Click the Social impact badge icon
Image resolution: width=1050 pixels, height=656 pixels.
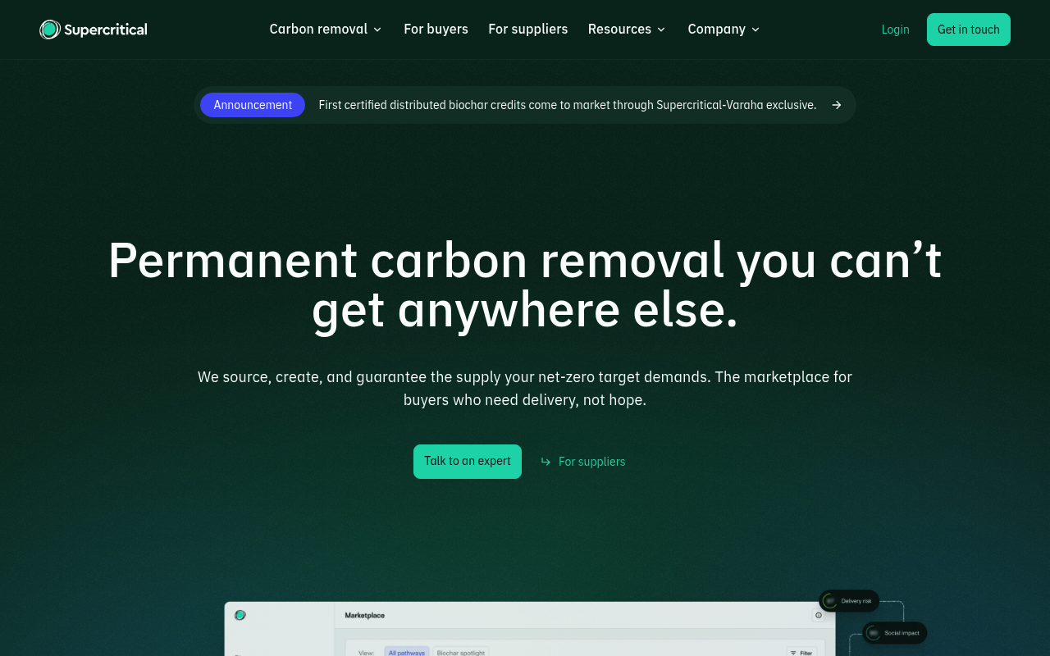(873, 633)
